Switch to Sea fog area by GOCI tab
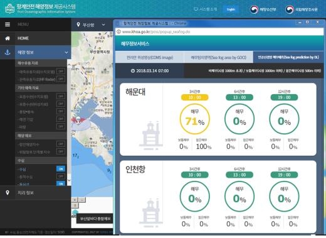This screenshot has height=238, width=326. pyautogui.click(x=219, y=57)
